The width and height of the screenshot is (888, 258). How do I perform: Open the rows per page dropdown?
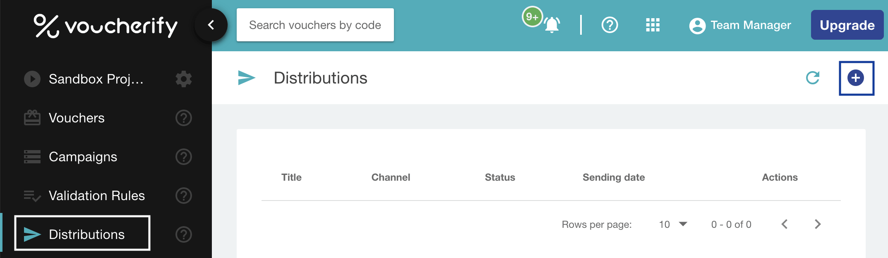pyautogui.click(x=673, y=224)
